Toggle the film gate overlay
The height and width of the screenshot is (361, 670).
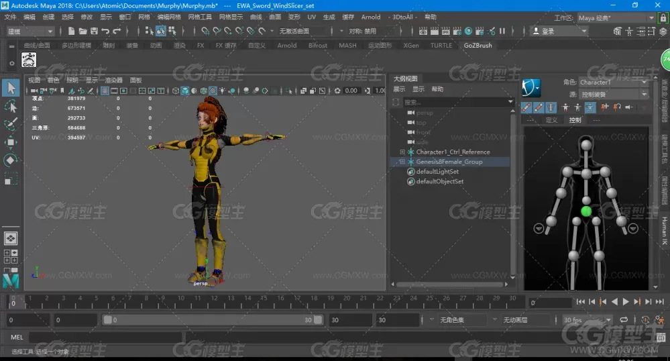coord(114,91)
